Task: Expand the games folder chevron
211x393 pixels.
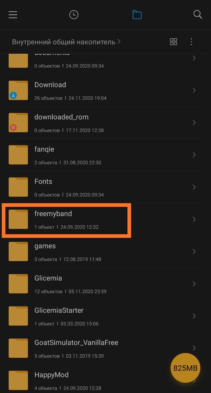Action: pyautogui.click(x=194, y=251)
